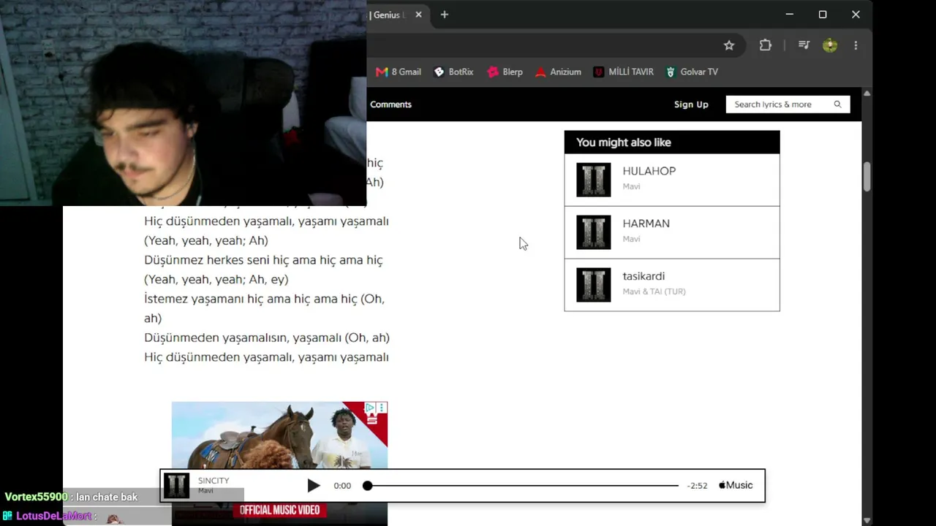Jump to the Comments section
This screenshot has height=526, width=936.
click(390, 104)
